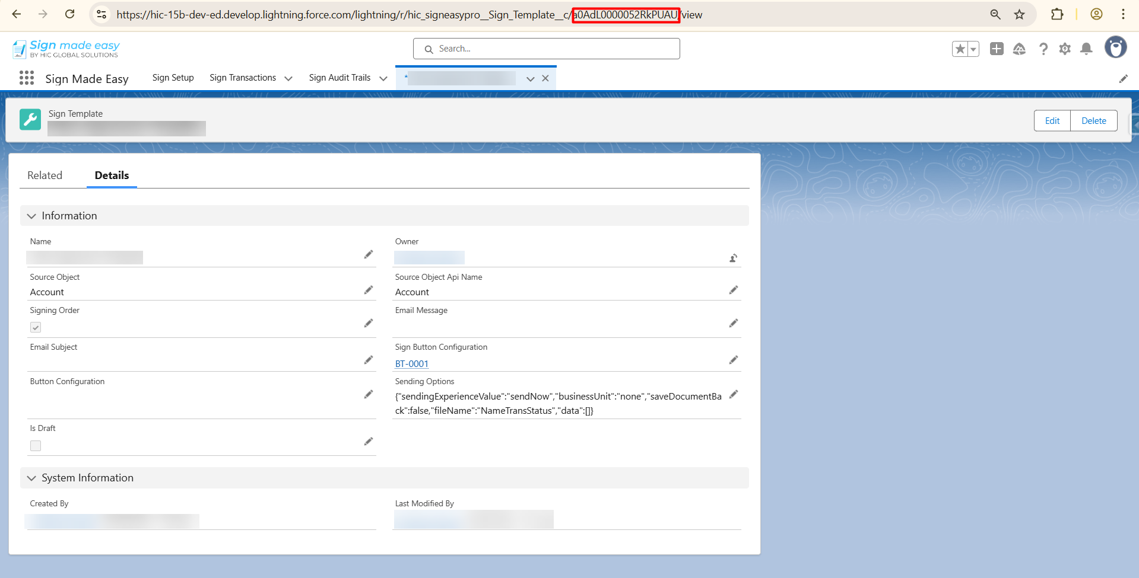Open the App Launcher grid icon

coord(26,78)
